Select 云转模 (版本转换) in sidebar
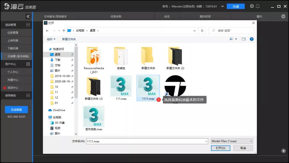 tap(18, 56)
